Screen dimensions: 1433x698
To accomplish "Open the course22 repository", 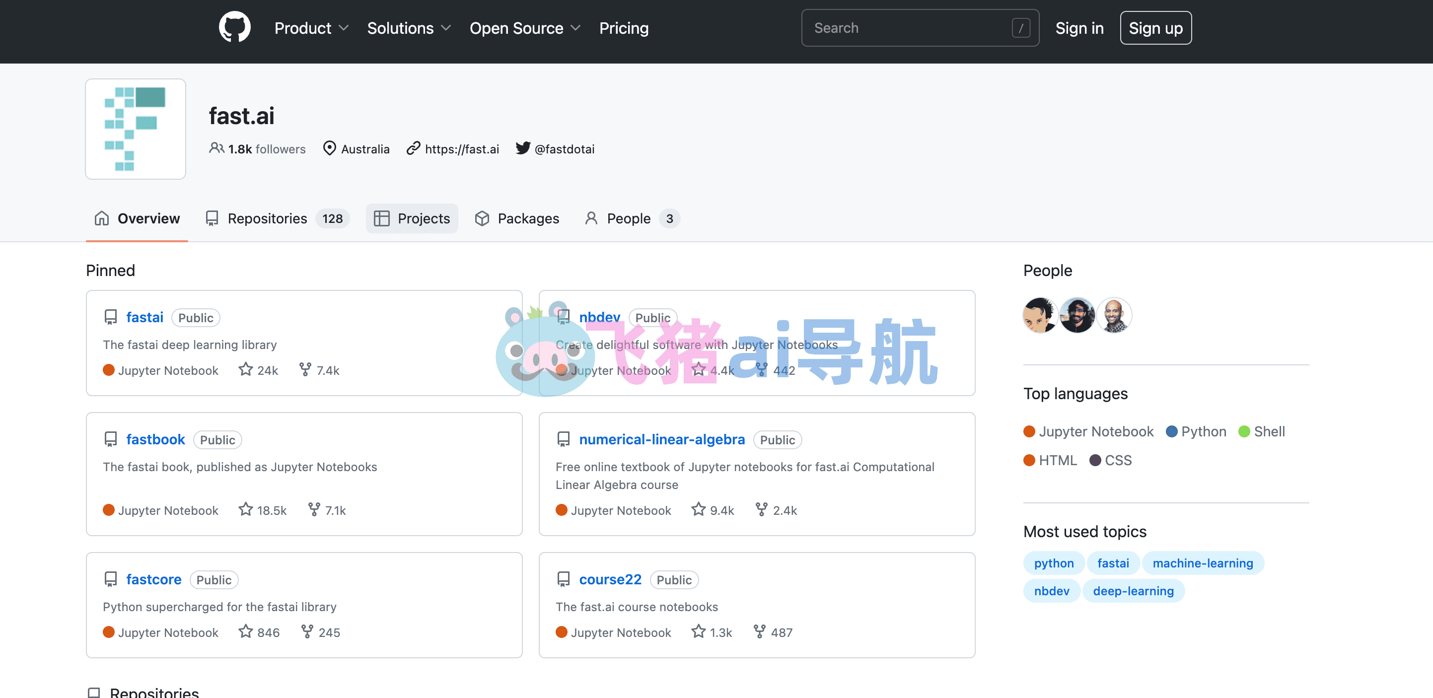I will click(610, 579).
